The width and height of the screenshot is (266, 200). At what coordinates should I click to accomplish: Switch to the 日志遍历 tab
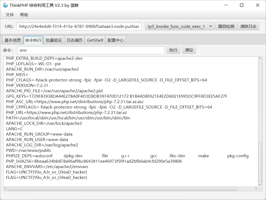74,40
